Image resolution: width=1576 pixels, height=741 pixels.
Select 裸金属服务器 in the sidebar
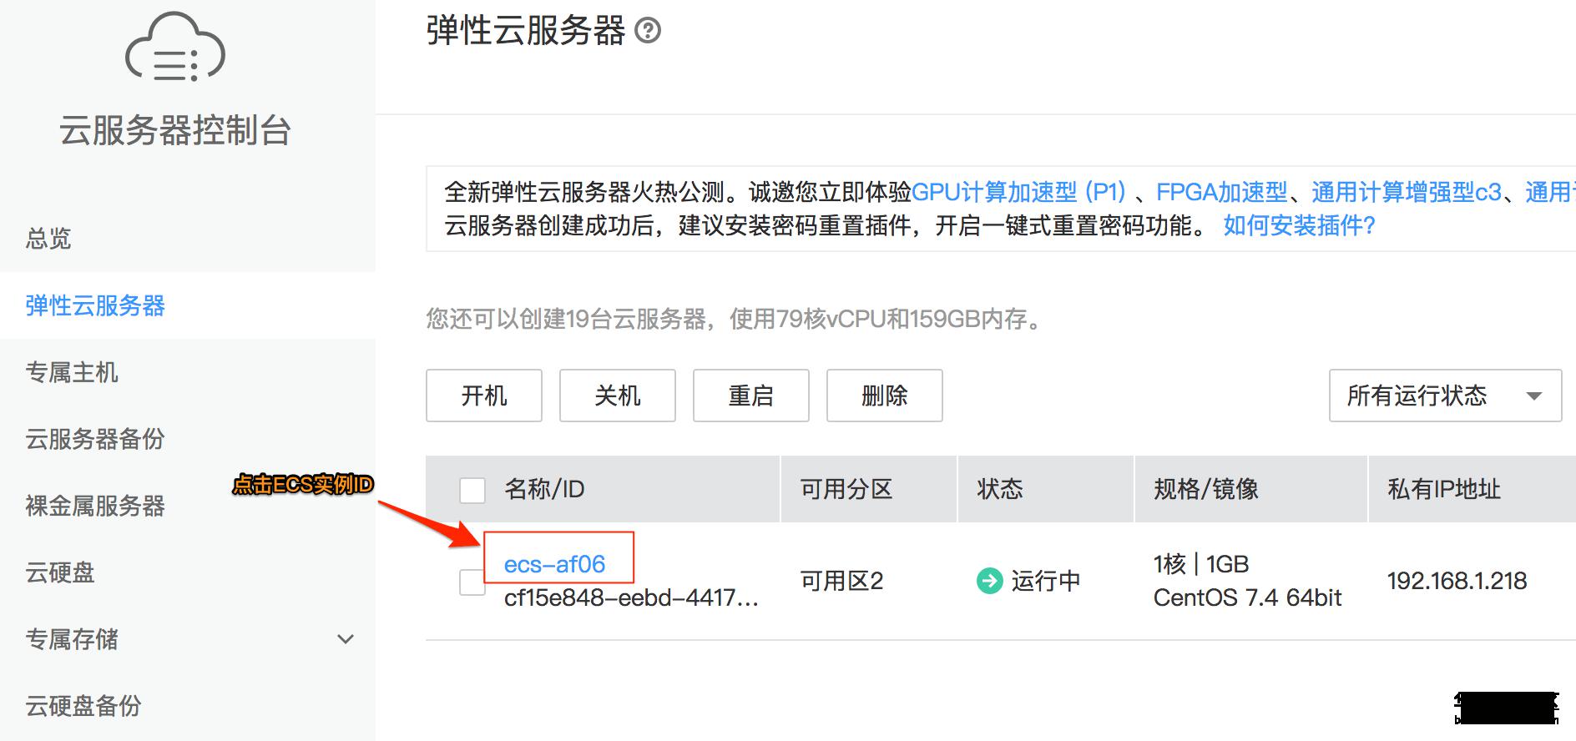click(x=95, y=506)
